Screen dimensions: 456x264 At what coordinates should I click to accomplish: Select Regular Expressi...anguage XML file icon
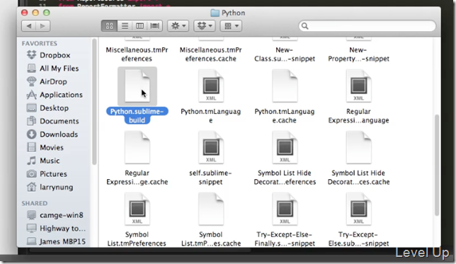tap(358, 86)
